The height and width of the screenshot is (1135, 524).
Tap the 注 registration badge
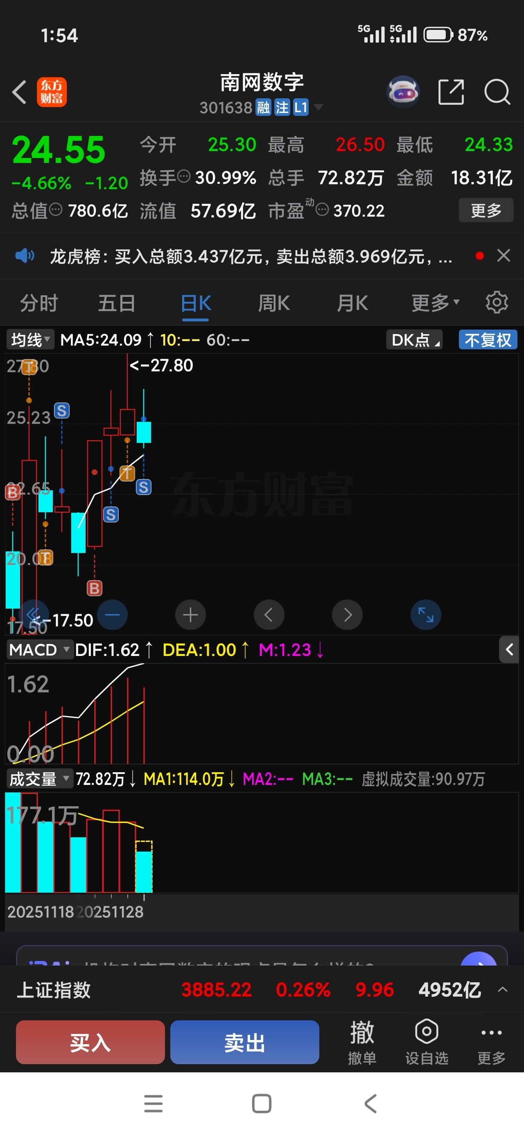pos(282,108)
